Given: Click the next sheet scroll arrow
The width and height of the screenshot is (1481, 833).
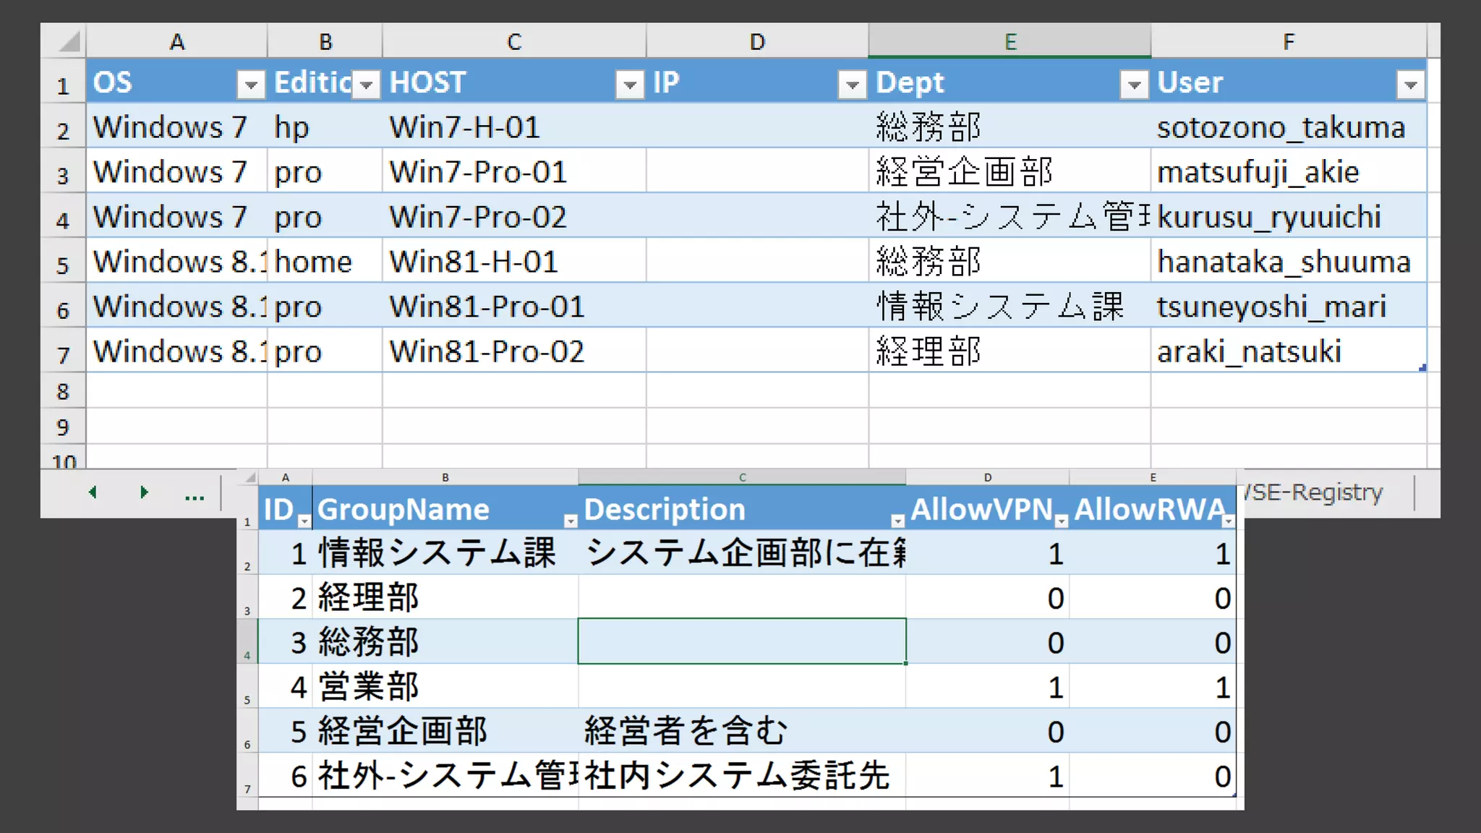Looking at the screenshot, I should (143, 492).
